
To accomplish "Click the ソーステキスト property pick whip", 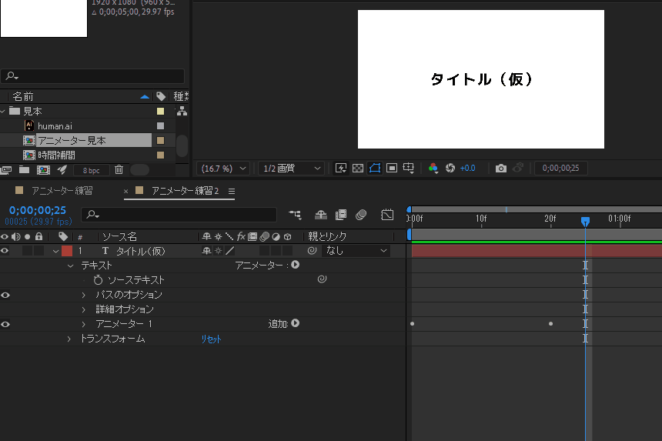I will tap(322, 279).
